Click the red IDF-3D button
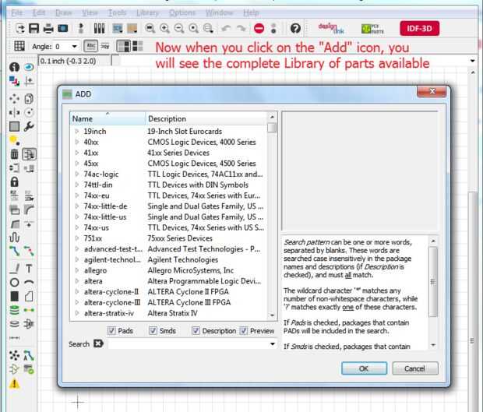Viewport: 483px width, 412px height. (x=419, y=28)
